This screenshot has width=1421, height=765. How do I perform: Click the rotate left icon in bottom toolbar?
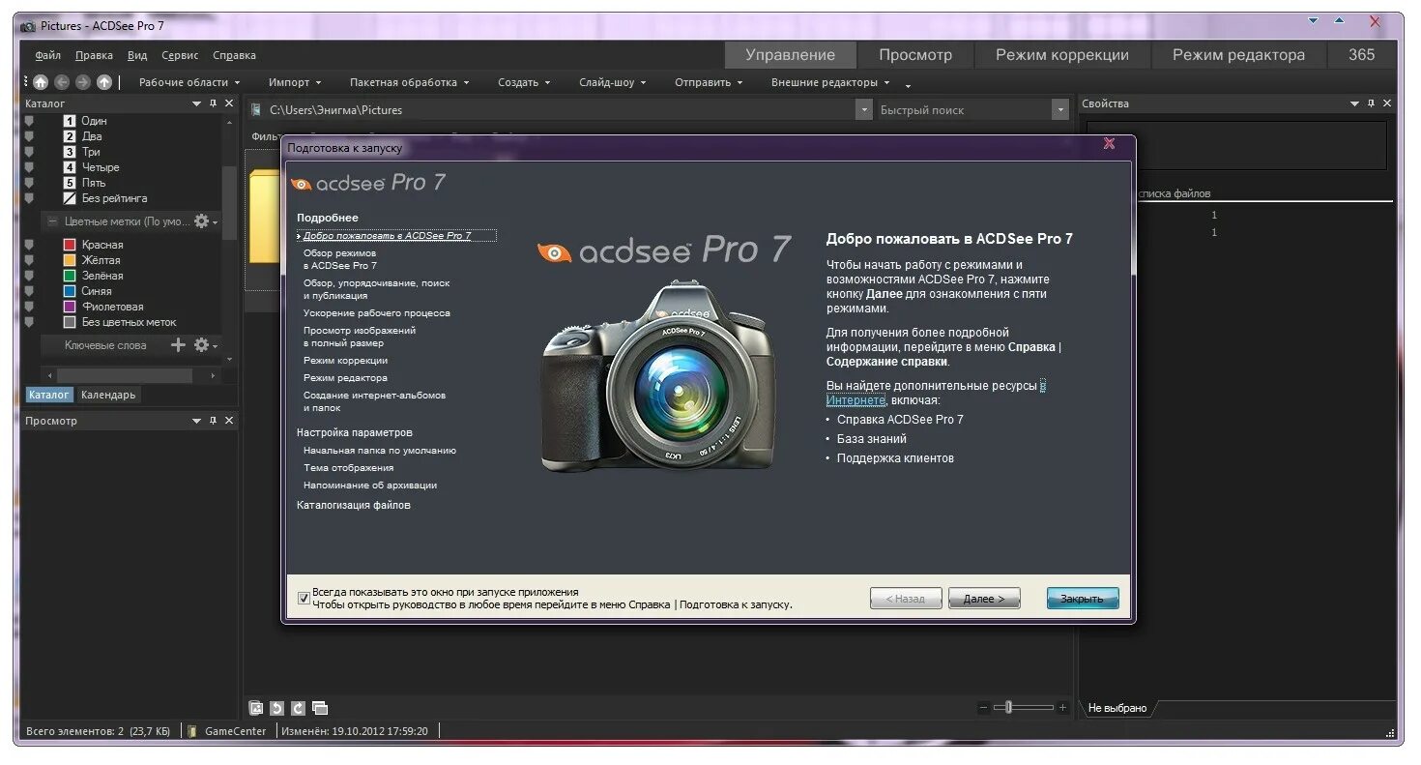(277, 708)
